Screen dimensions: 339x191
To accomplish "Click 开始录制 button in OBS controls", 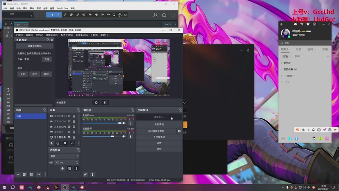I will click(159, 124).
